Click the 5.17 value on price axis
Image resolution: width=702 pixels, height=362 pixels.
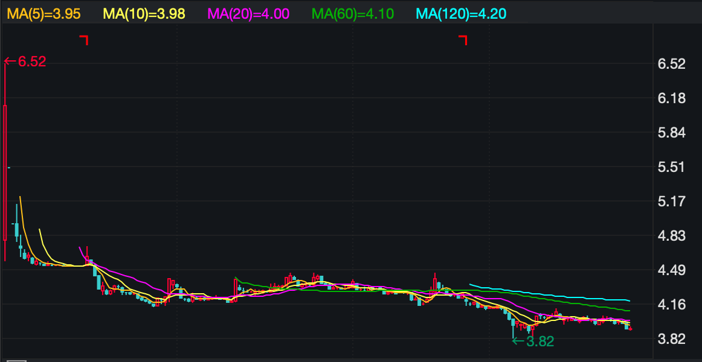(x=671, y=202)
